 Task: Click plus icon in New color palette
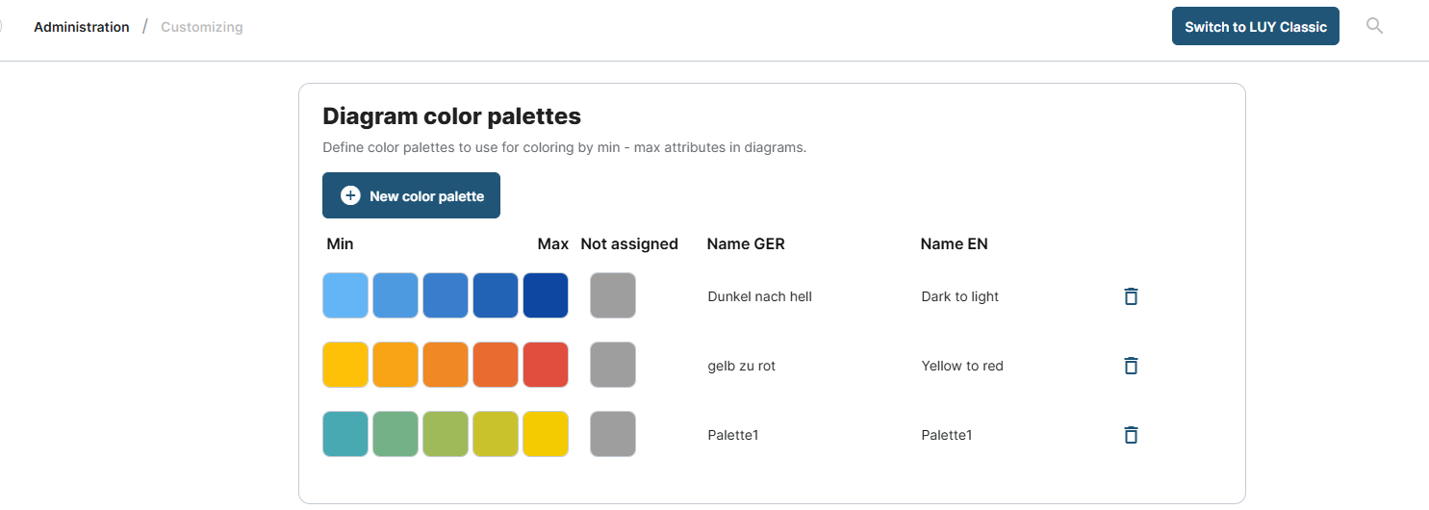pos(351,195)
